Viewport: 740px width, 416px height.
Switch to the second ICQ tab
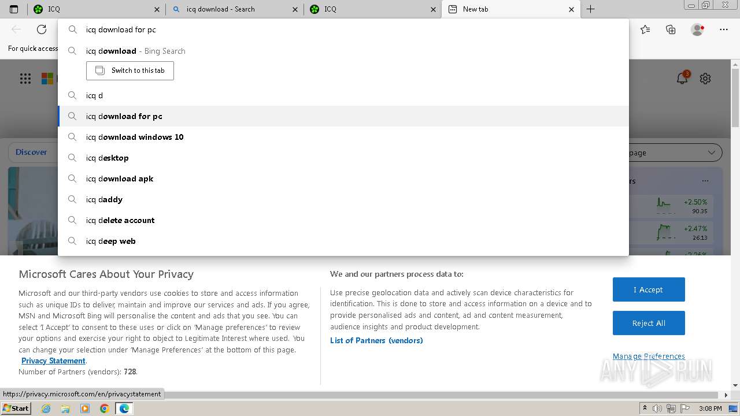coord(372,9)
